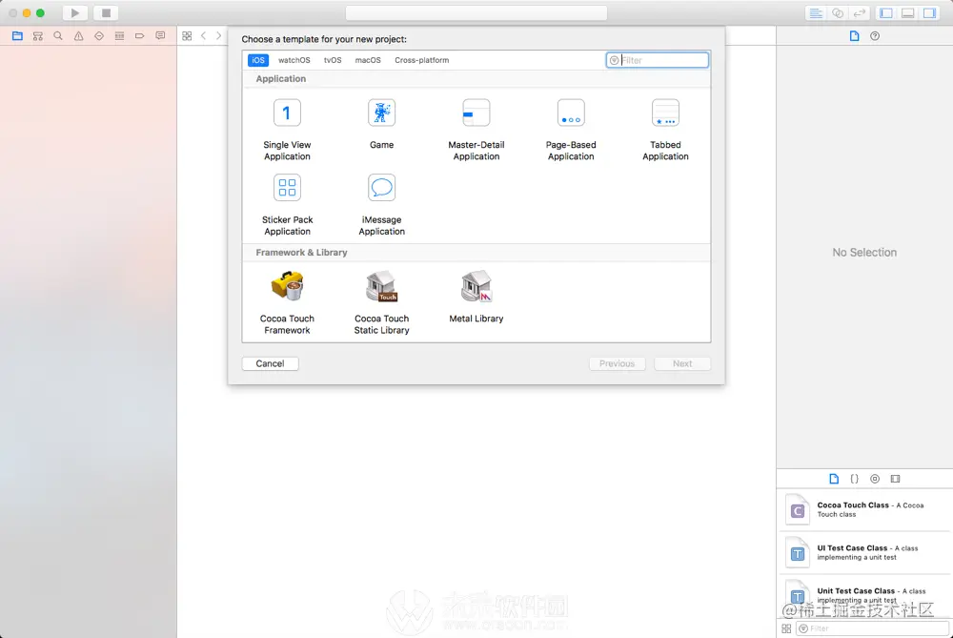Open the Project navigator folder icon
This screenshot has width=953, height=638.
[17, 36]
